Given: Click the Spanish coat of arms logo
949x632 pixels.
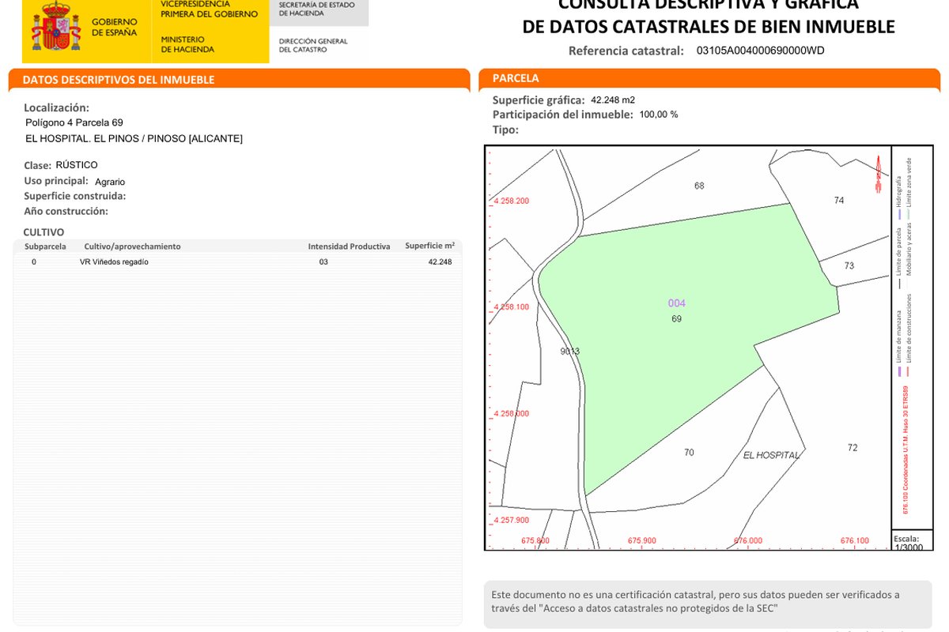Looking at the screenshot, I should click(55, 29).
